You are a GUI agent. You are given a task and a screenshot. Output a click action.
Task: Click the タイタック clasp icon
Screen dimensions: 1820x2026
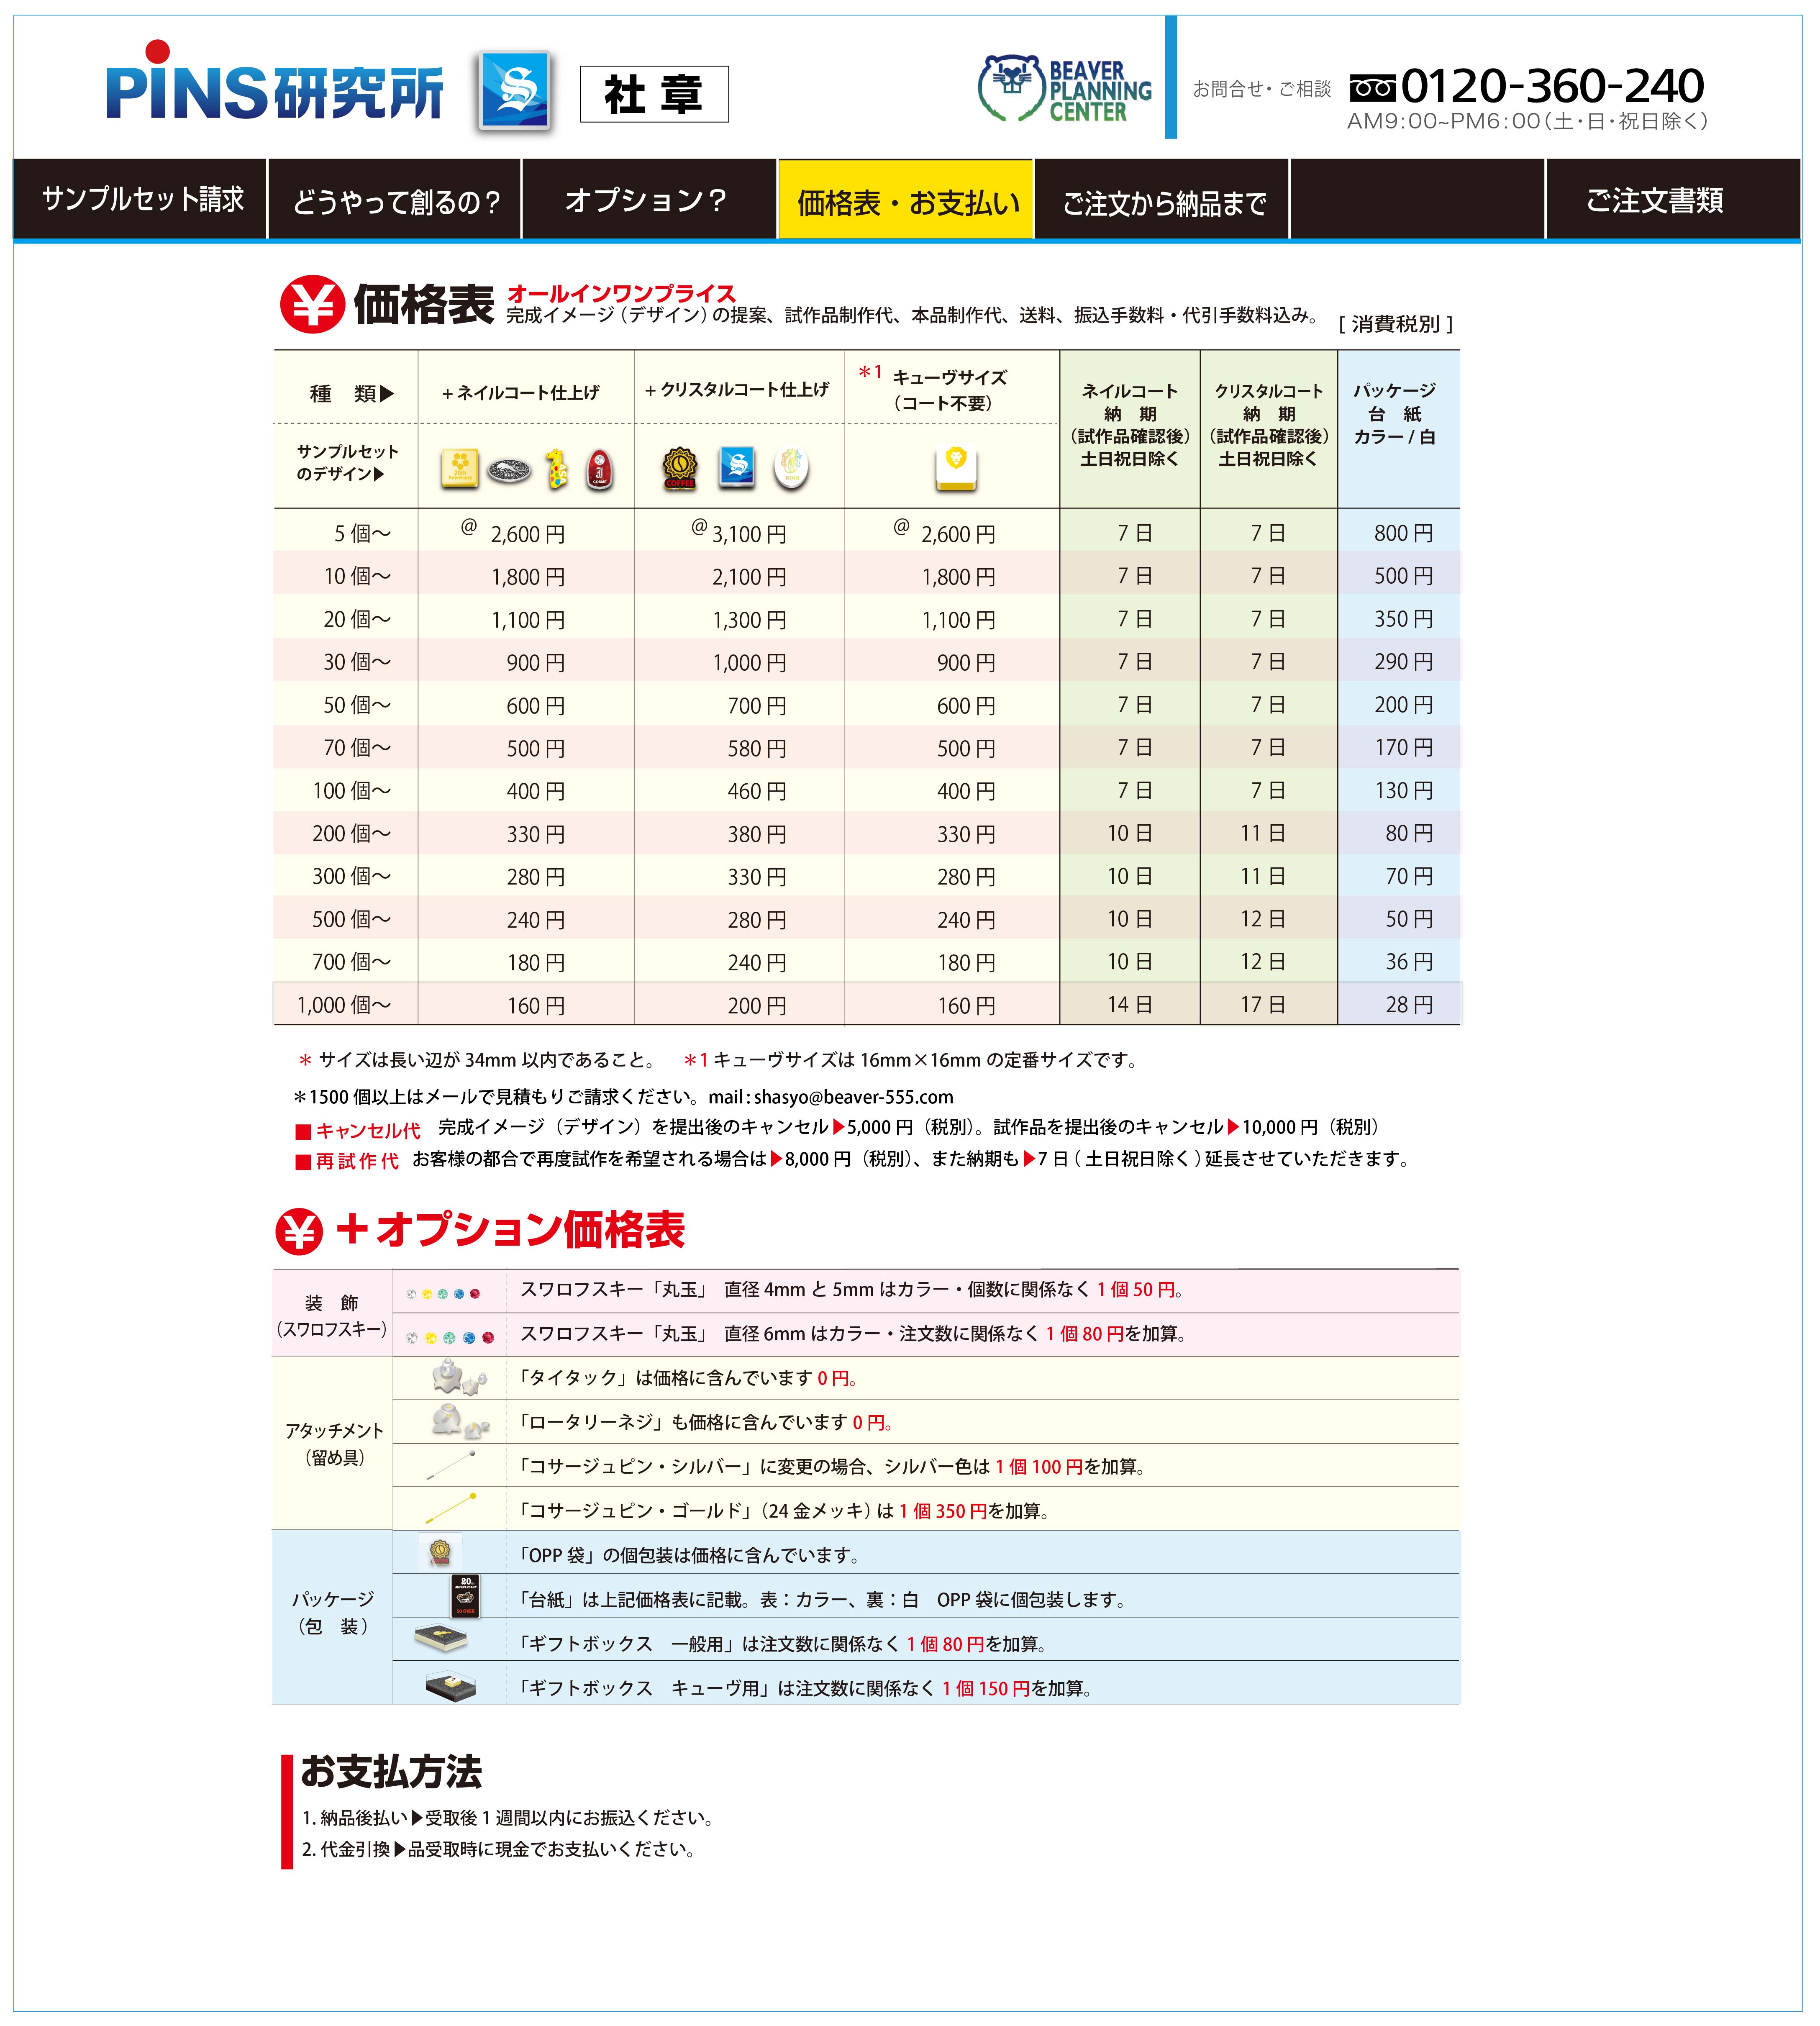coord(459,1378)
